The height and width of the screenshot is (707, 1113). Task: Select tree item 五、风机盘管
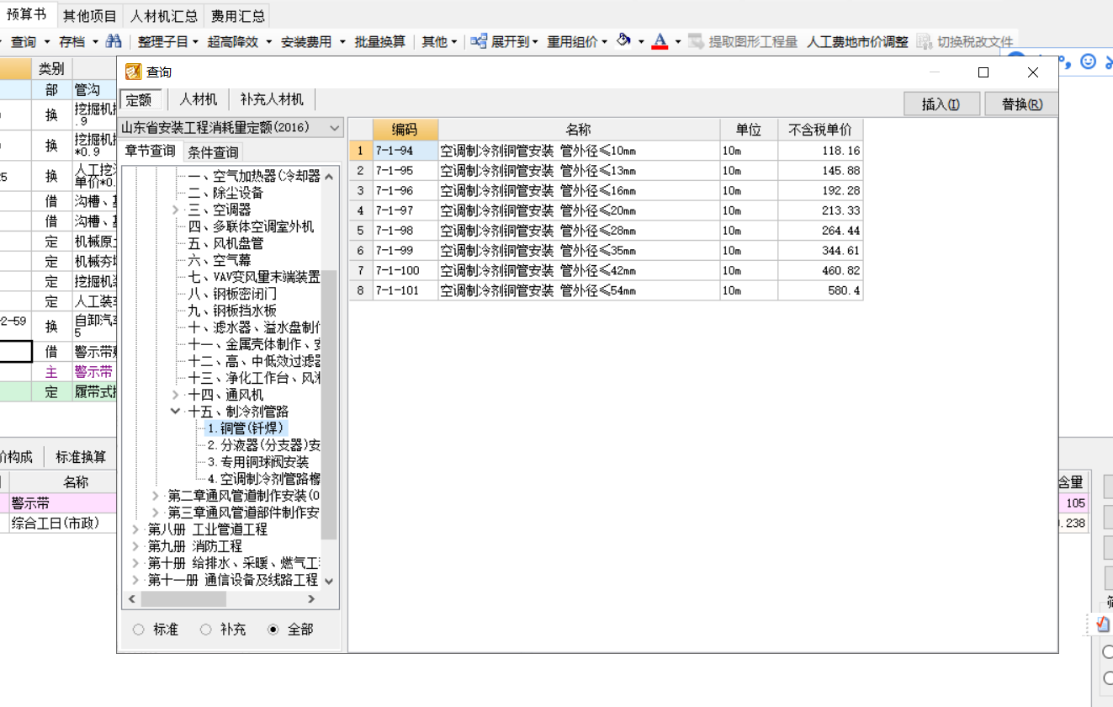point(225,243)
